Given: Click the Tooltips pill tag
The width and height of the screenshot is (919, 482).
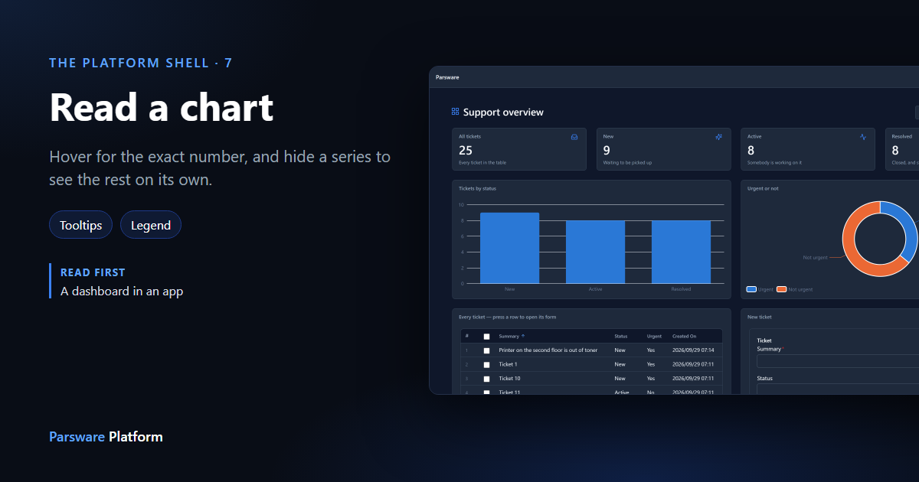Looking at the screenshot, I should [x=81, y=225].
